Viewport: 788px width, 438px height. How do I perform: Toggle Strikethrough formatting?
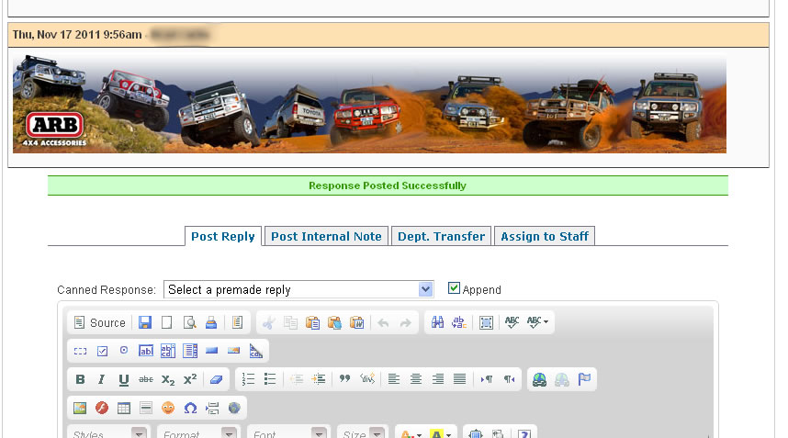click(x=146, y=380)
